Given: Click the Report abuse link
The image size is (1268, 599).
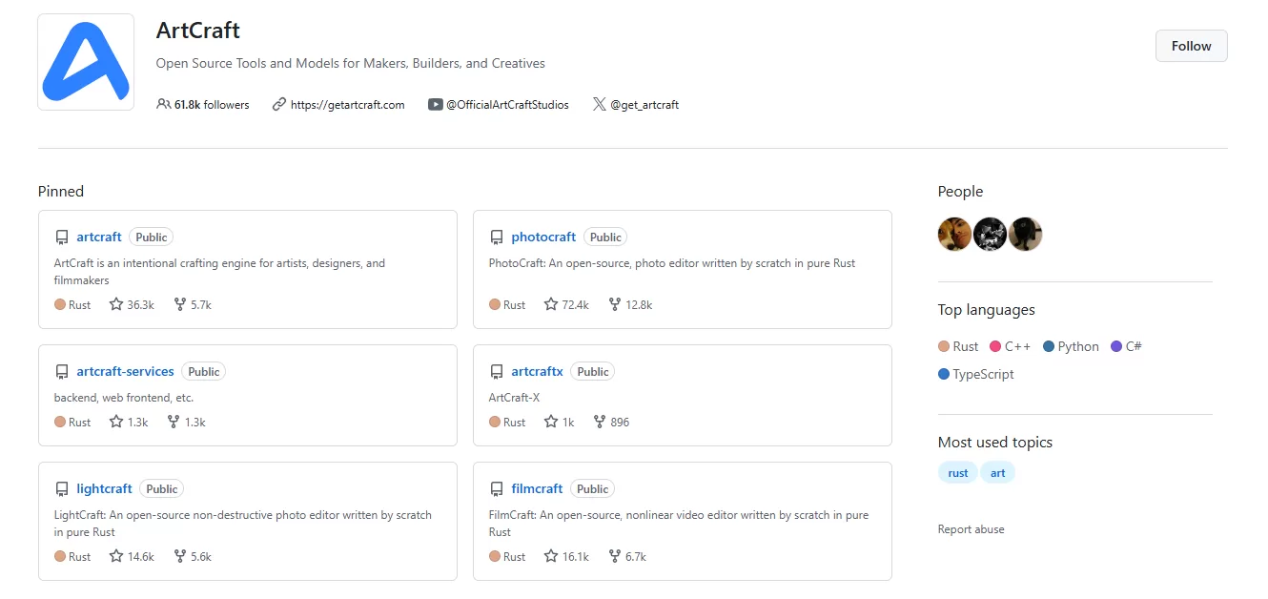Looking at the screenshot, I should click(x=971, y=529).
